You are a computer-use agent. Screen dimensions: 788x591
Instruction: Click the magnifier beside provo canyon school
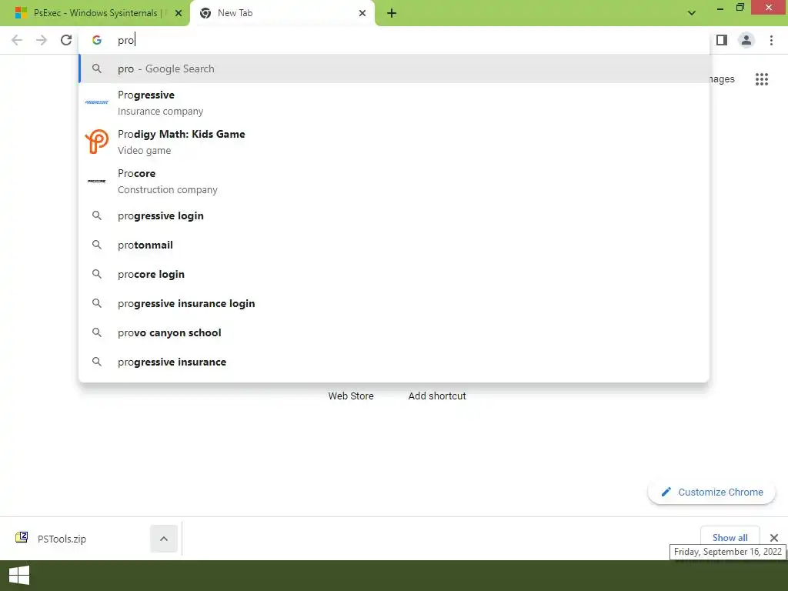(x=97, y=332)
